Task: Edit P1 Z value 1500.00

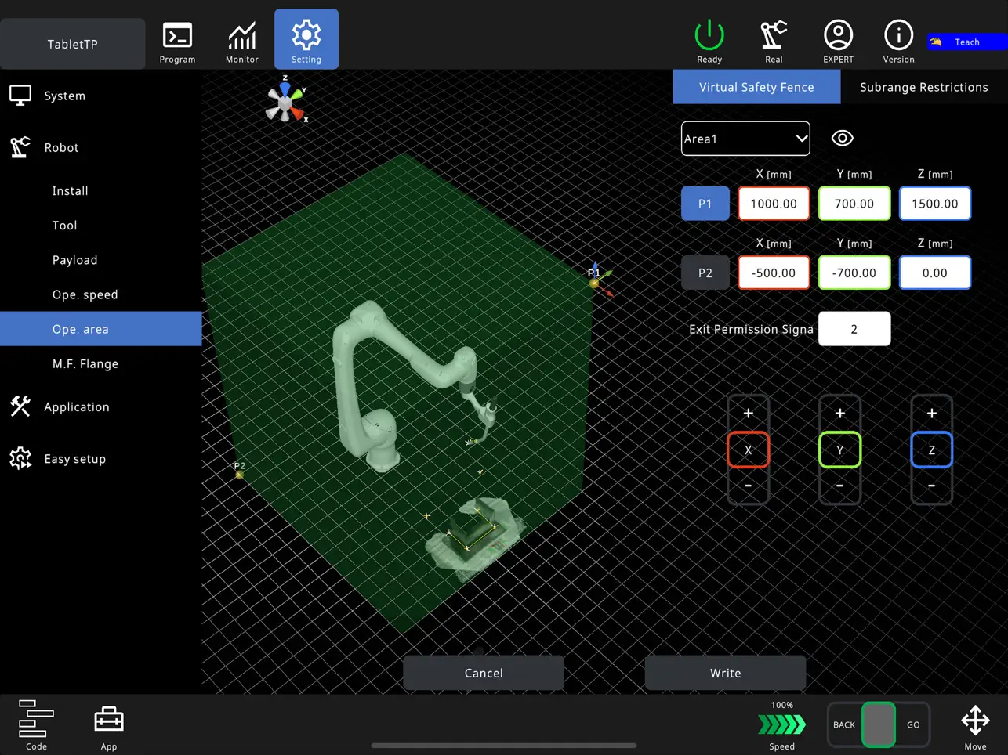Action: pos(935,204)
